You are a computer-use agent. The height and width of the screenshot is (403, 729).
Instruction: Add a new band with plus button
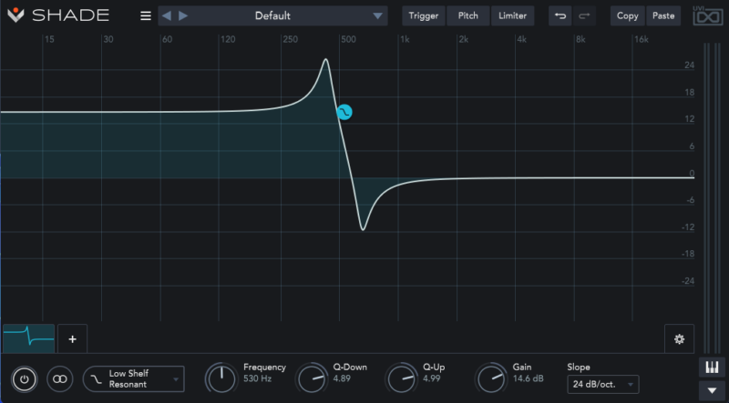pos(73,339)
